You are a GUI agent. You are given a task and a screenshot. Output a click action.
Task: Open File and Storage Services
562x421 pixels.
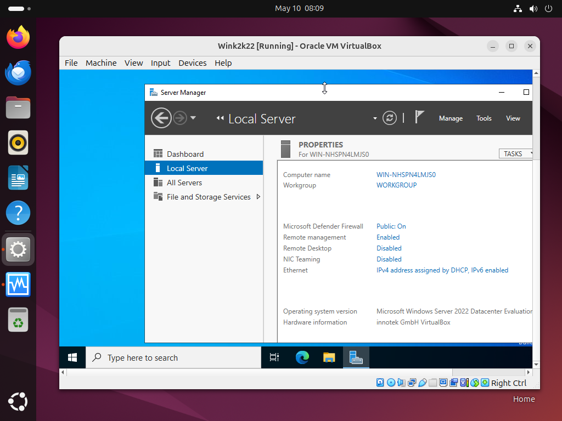[204, 197]
